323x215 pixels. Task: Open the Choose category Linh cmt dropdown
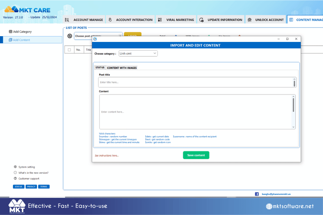(138, 53)
